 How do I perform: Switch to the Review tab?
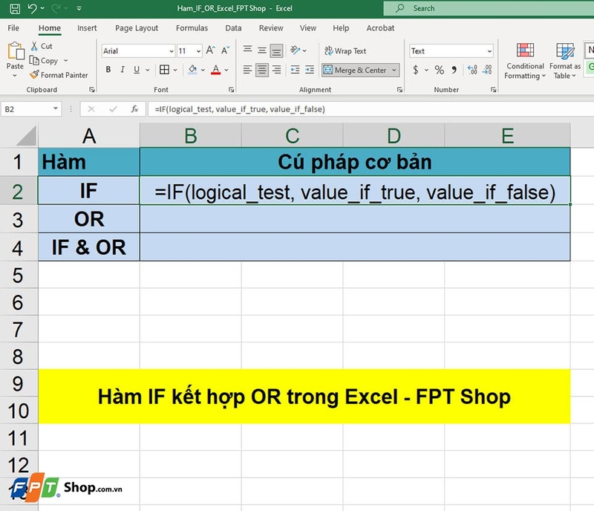tap(271, 28)
